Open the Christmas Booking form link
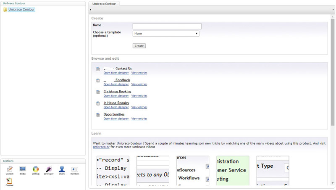Screen dimensions: 336x190 point(118,91)
